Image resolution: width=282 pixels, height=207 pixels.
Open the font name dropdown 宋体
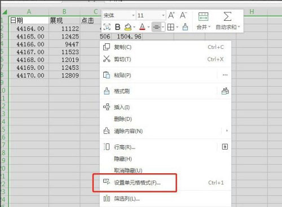[119, 15]
